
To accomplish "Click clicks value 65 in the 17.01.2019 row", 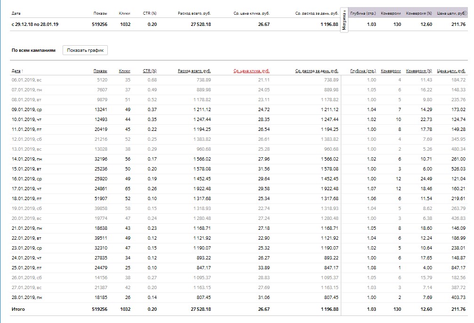I will point(128,188).
